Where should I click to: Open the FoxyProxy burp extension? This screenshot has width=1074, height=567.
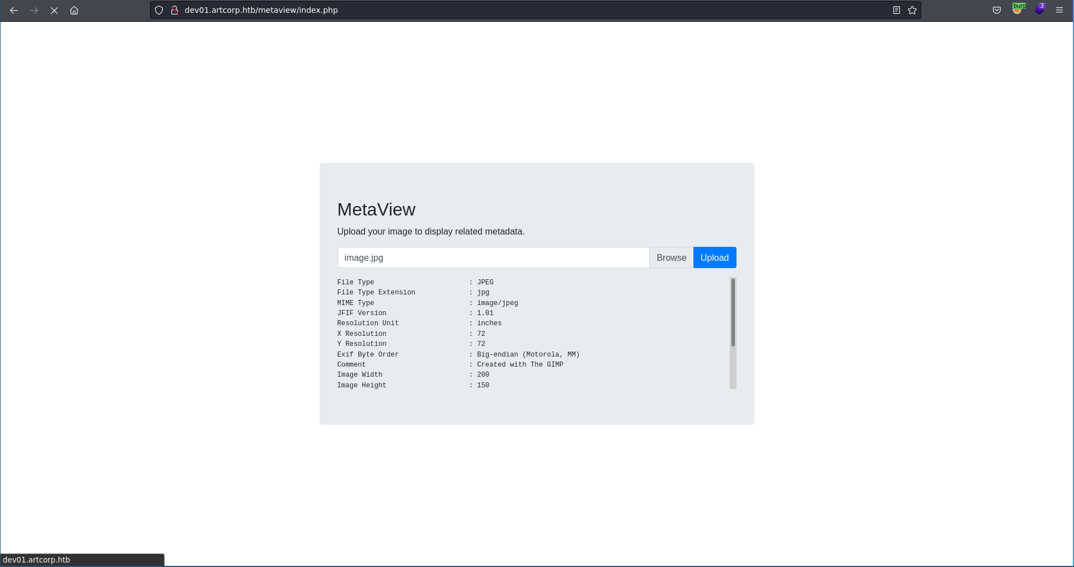pyautogui.click(x=1018, y=10)
